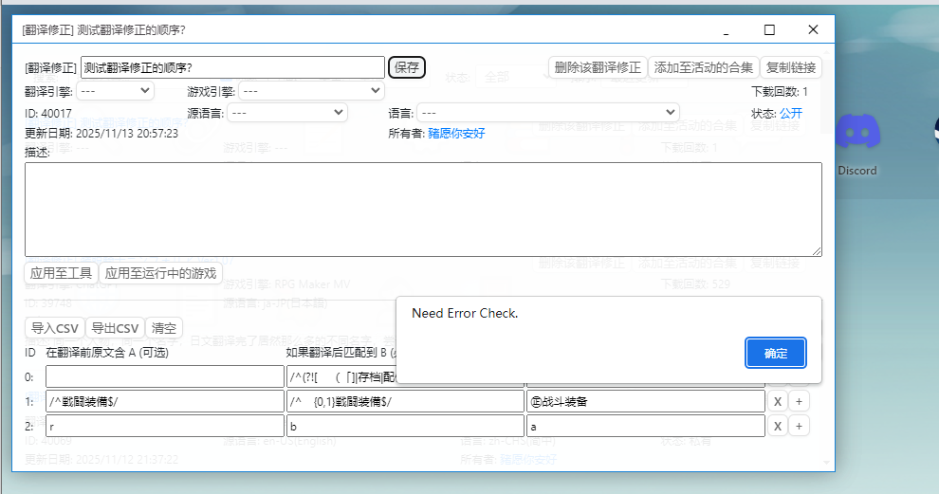
Task: Open the 翻译引擎 dropdown
Action: pyautogui.click(x=115, y=91)
